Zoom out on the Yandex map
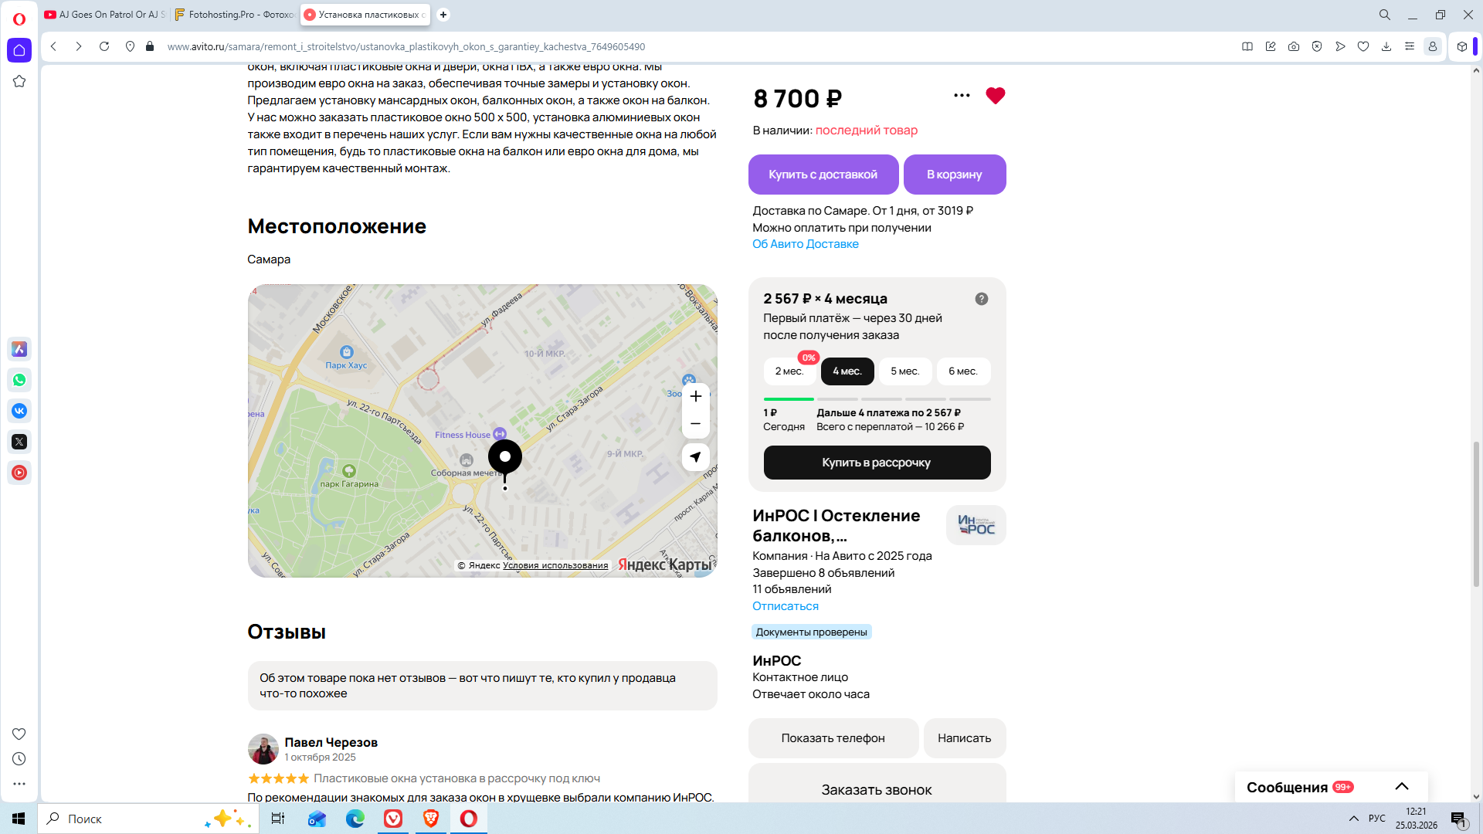Image resolution: width=1483 pixels, height=834 pixels. (695, 424)
